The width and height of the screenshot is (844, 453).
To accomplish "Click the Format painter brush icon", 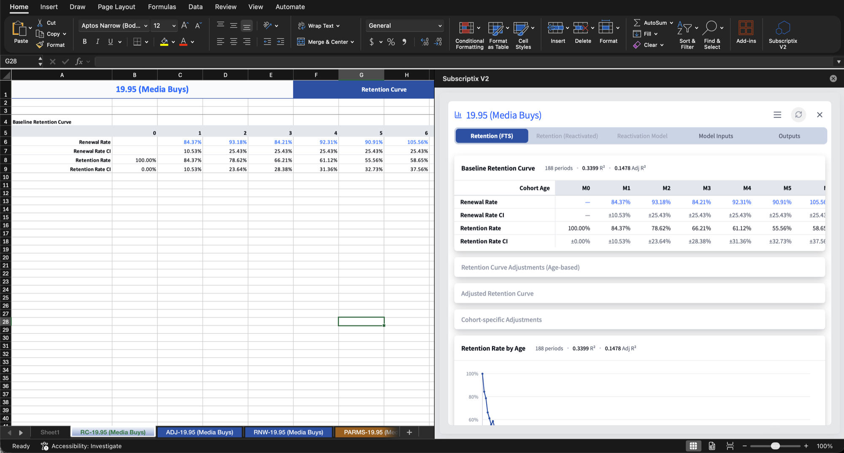I will [x=40, y=45].
